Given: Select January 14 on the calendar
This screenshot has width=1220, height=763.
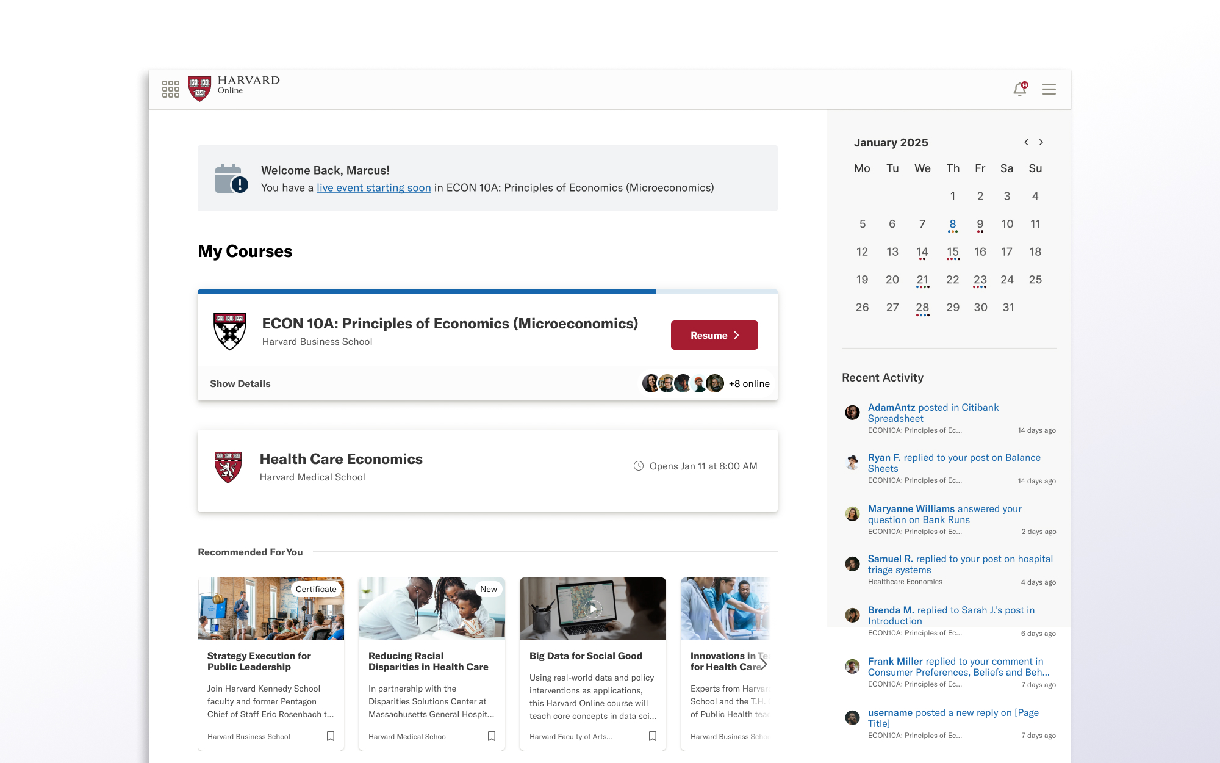Looking at the screenshot, I should (922, 252).
